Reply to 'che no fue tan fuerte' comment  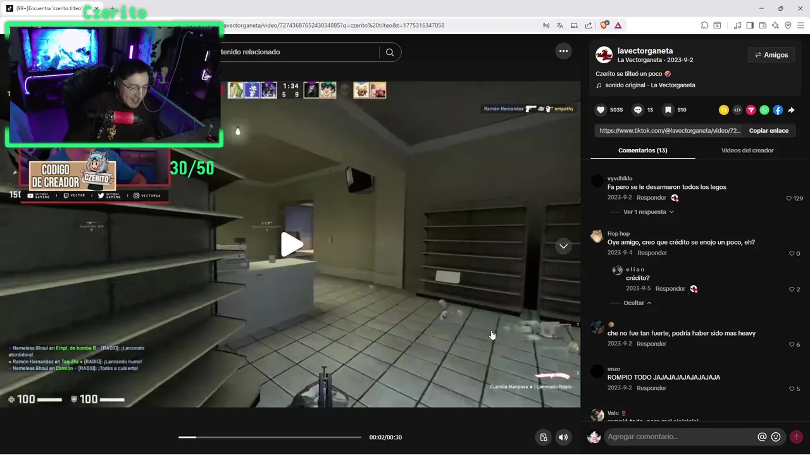[x=651, y=344]
